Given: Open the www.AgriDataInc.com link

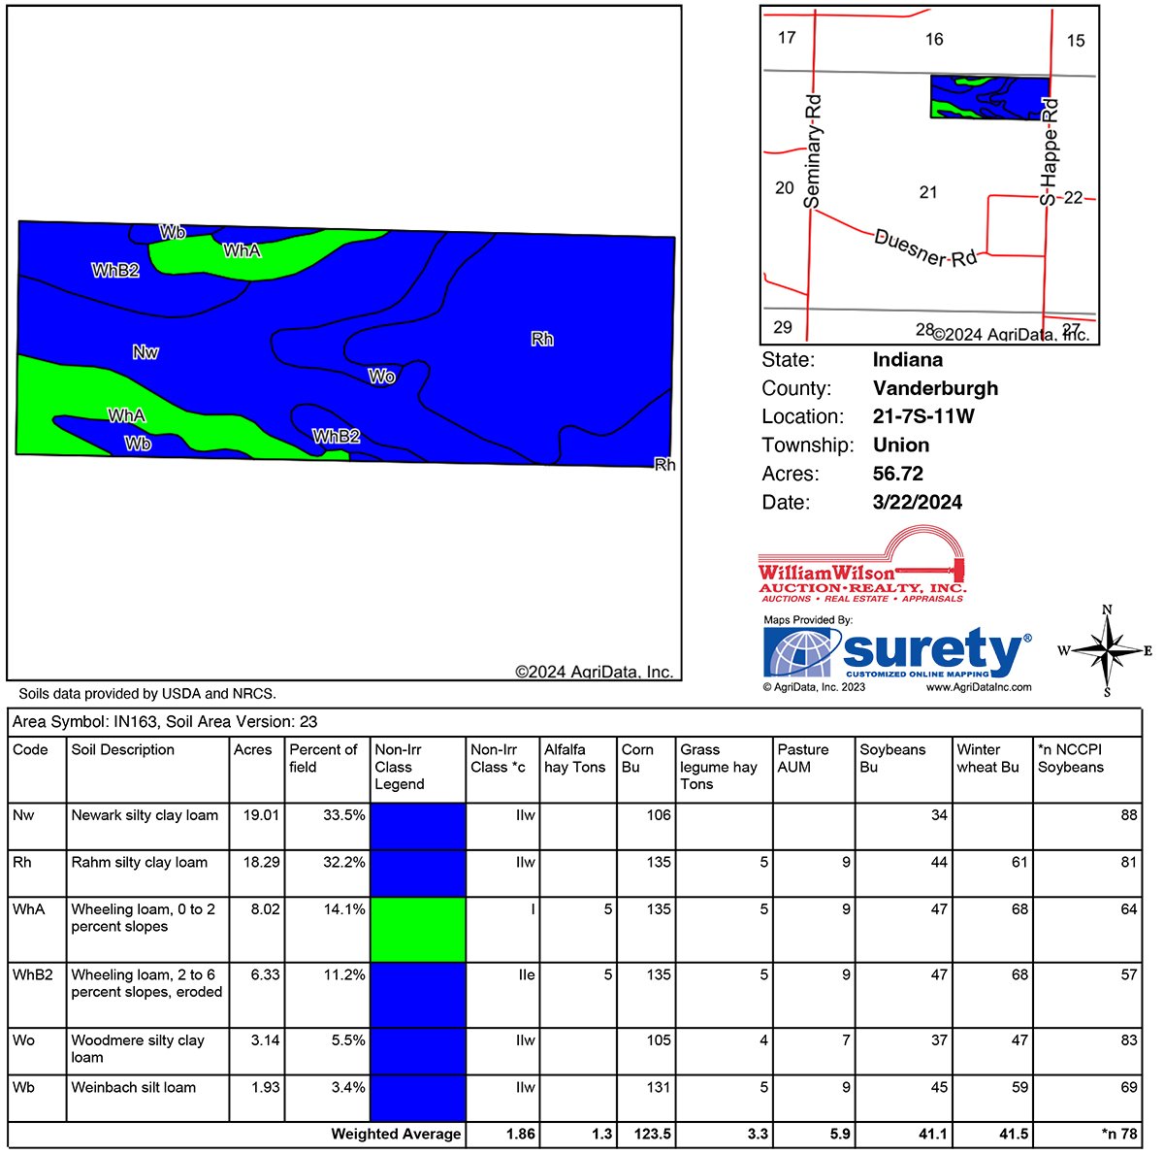Looking at the screenshot, I should 979,687.
